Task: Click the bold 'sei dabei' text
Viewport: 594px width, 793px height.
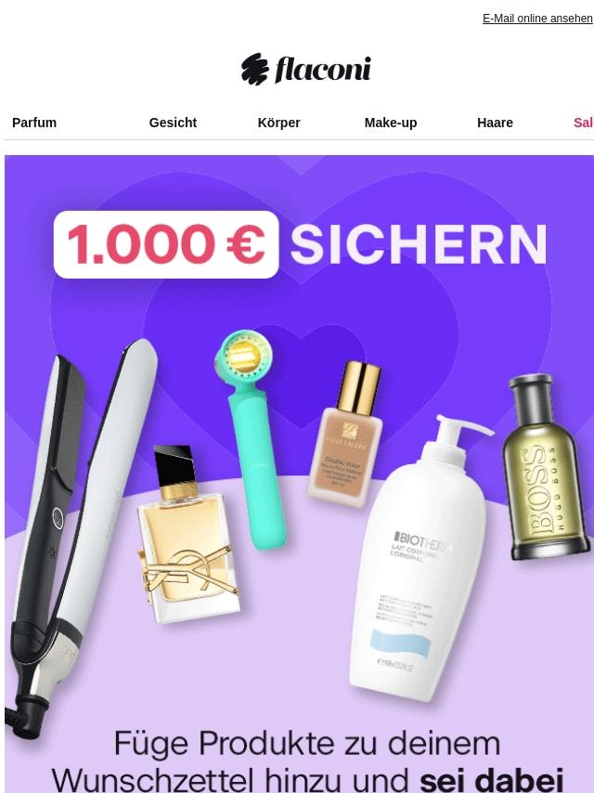Action: coord(491,780)
